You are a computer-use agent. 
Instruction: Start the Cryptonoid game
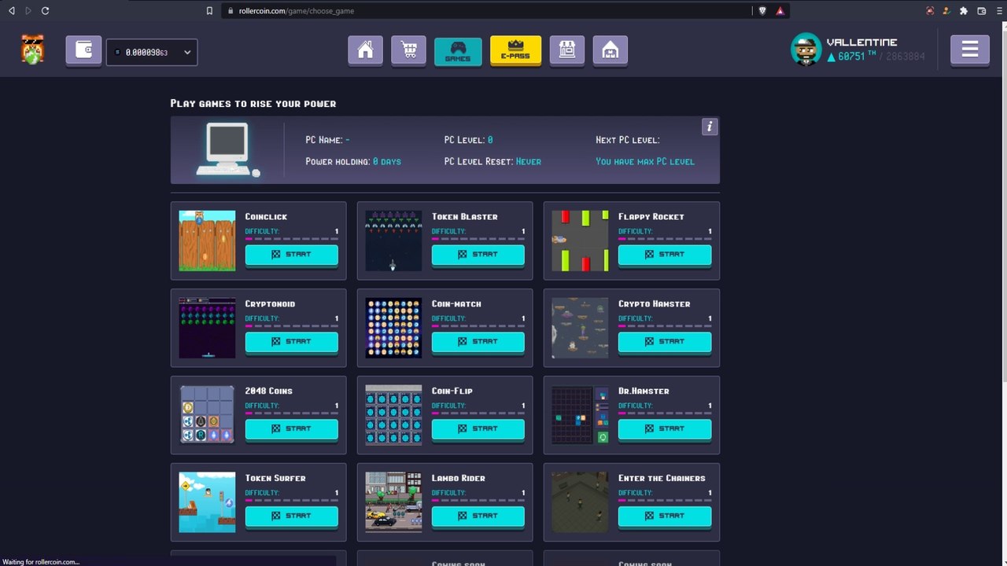[x=292, y=342]
